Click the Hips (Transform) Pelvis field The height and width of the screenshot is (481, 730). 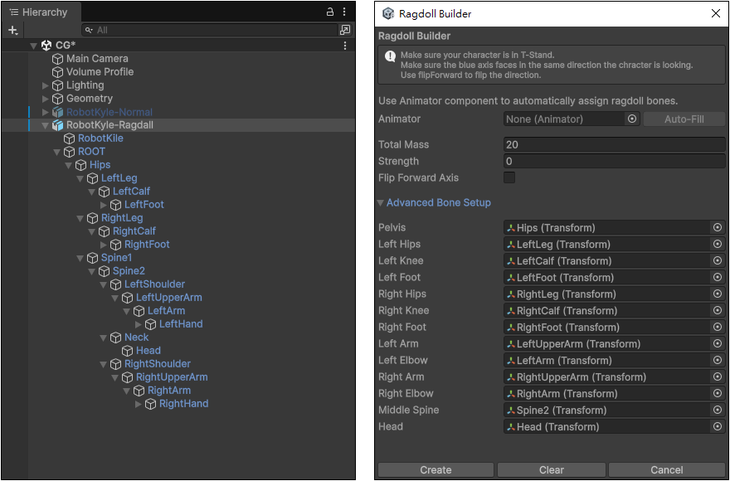[607, 228]
